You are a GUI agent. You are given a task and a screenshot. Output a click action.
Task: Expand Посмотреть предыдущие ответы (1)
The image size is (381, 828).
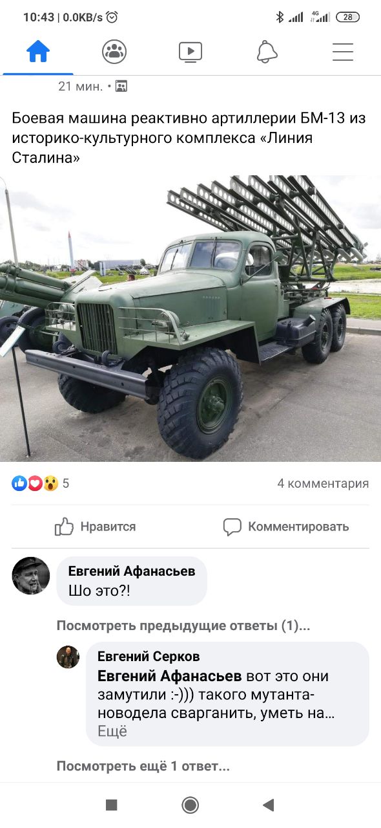[183, 626]
